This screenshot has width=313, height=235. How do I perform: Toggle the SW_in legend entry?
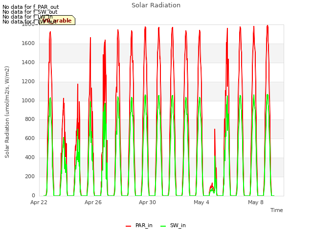[173, 225]
